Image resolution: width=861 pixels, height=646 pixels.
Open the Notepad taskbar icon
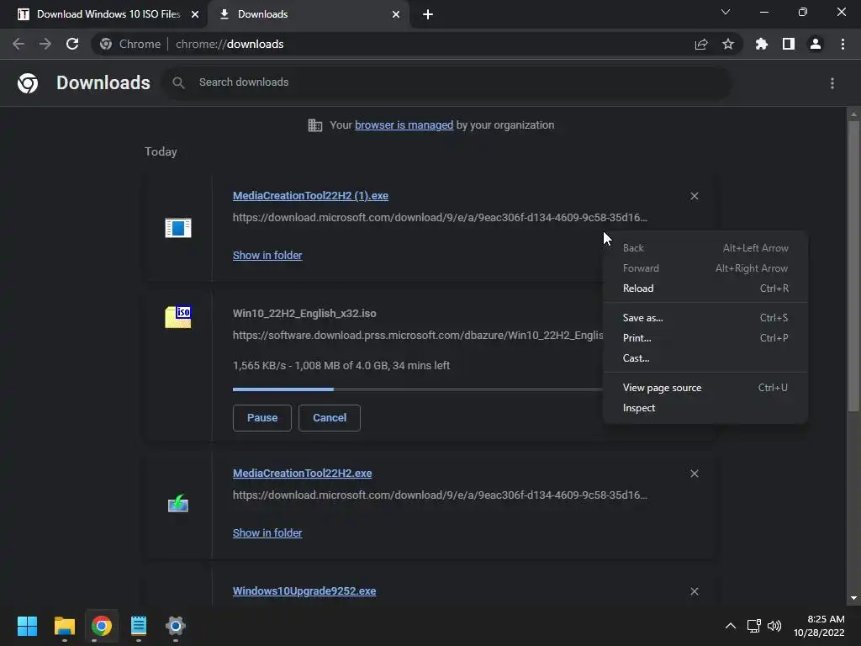(139, 626)
